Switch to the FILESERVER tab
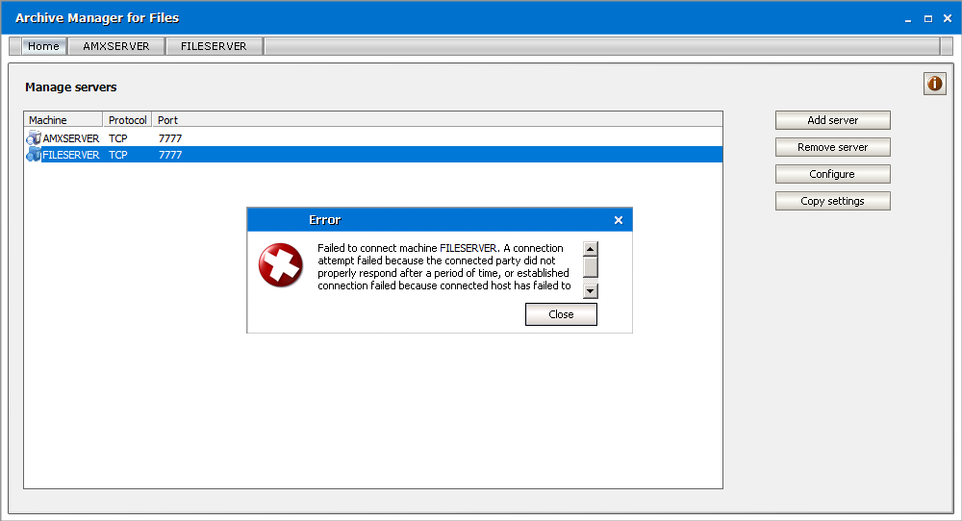The height and width of the screenshot is (521, 962). (214, 46)
